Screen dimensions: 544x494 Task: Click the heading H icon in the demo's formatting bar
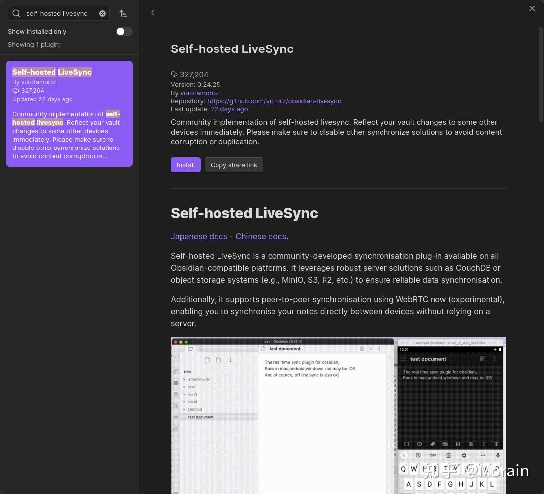click(x=458, y=444)
